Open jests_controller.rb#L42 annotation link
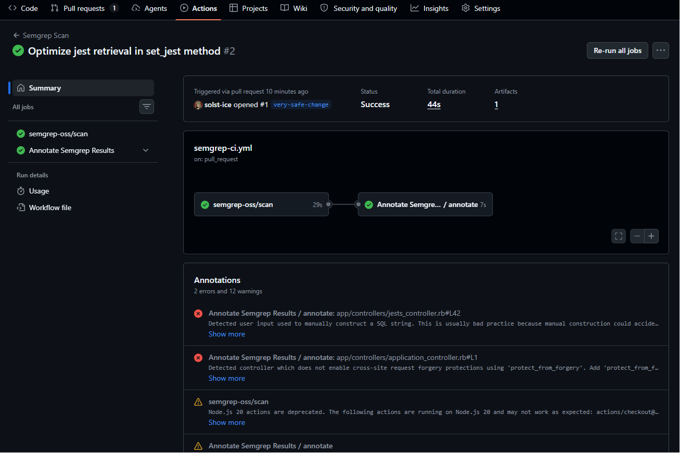This screenshot has width=680, height=453. [x=399, y=313]
